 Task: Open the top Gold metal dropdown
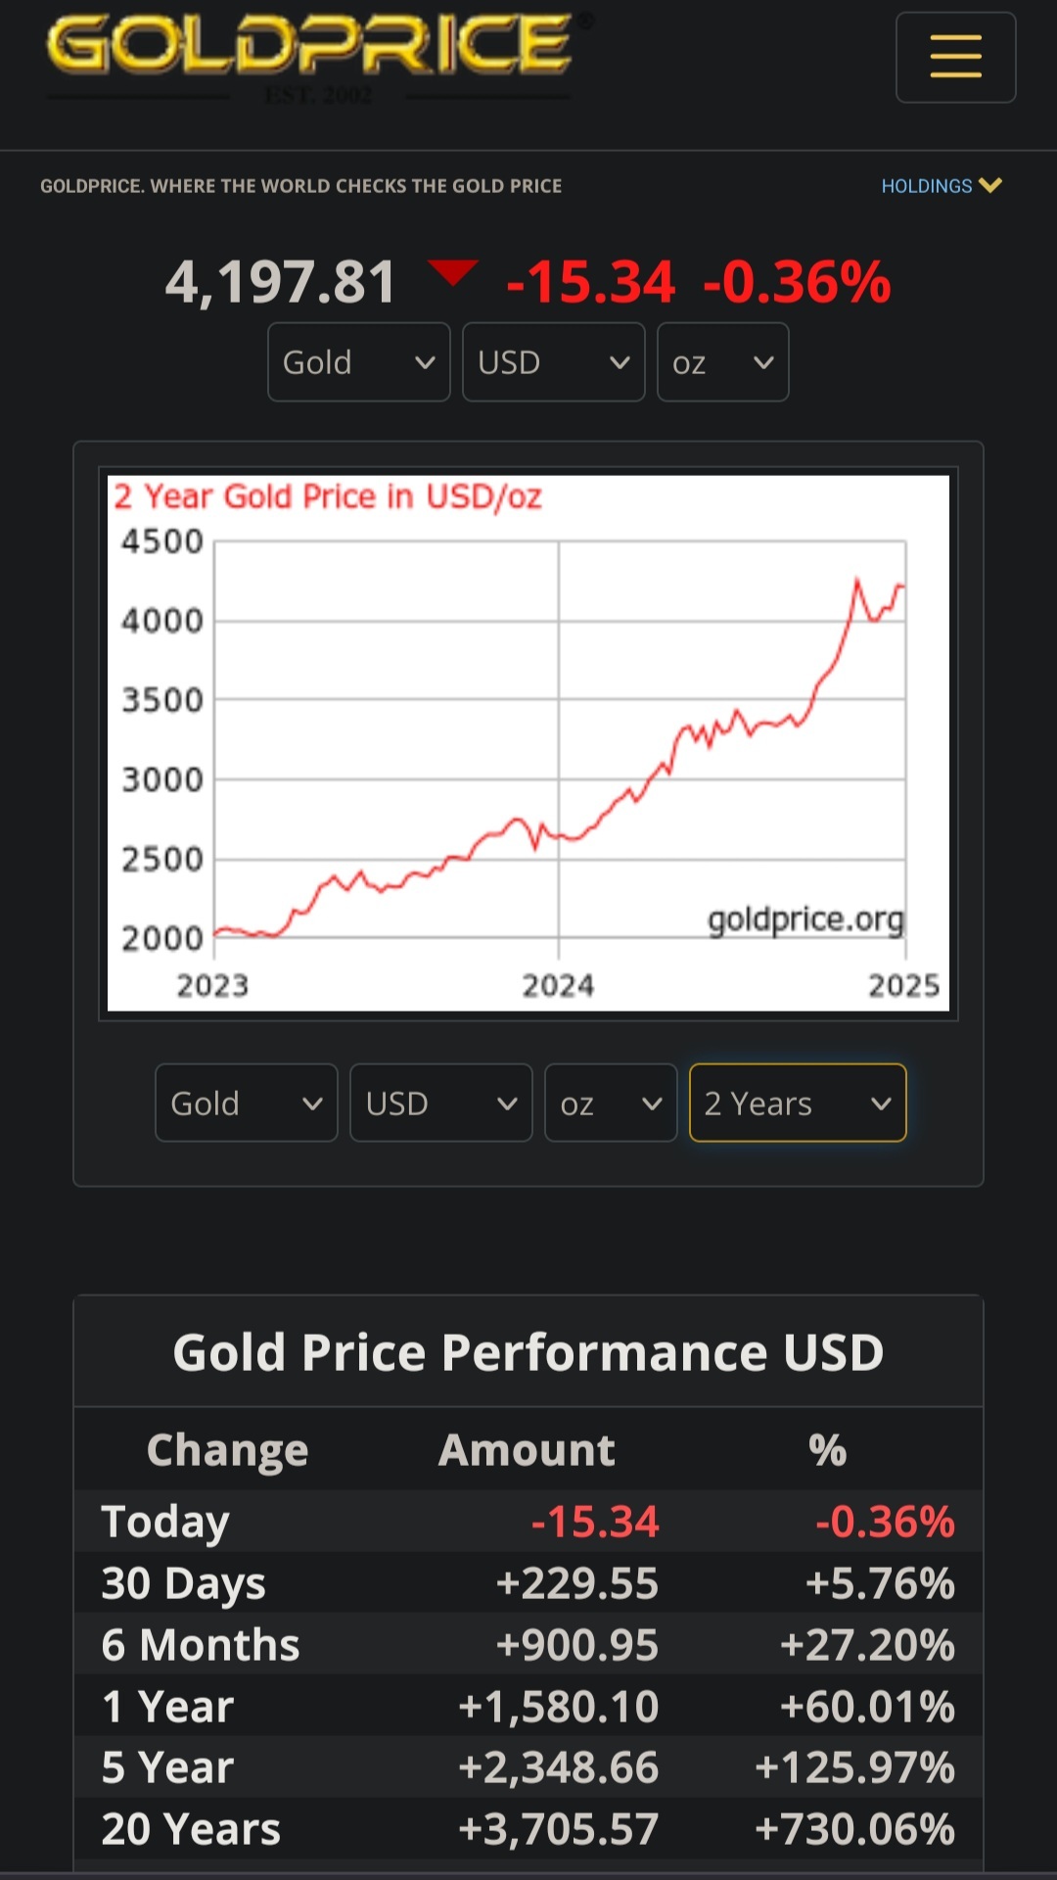[x=358, y=362]
